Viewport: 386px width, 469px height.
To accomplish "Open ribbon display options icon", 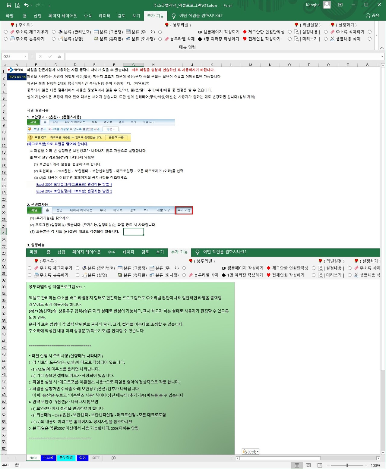I will (x=340, y=5).
